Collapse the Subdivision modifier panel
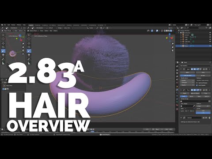 pos(181,69)
